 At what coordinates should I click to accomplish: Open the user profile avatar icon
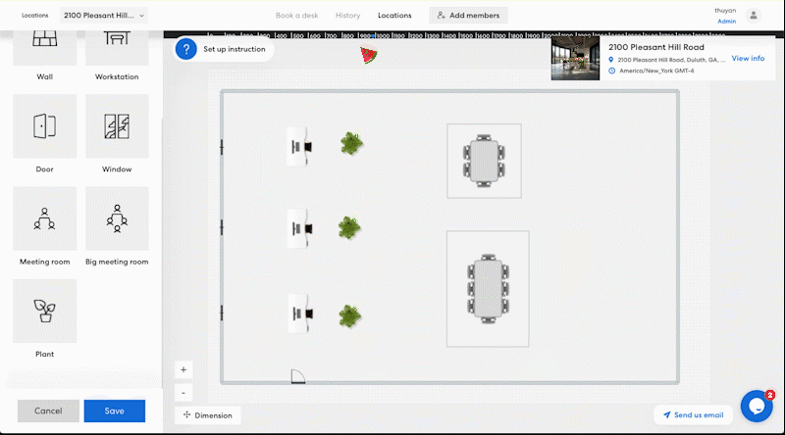(753, 16)
